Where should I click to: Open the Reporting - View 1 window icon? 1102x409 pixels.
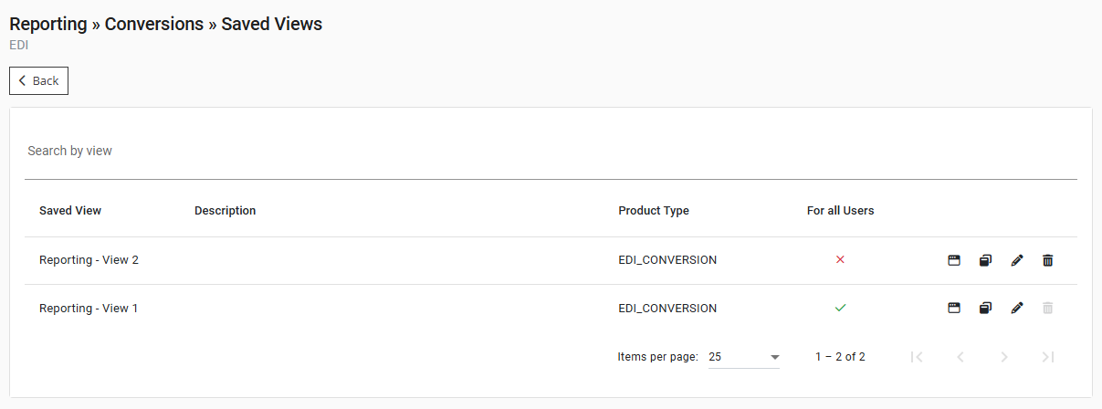tap(954, 309)
